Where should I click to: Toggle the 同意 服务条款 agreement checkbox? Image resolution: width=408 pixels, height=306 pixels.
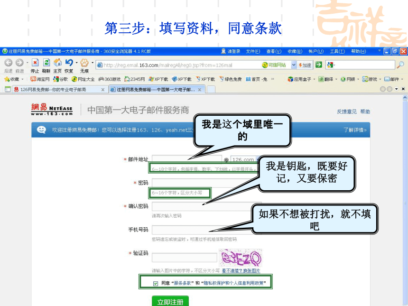point(156,283)
